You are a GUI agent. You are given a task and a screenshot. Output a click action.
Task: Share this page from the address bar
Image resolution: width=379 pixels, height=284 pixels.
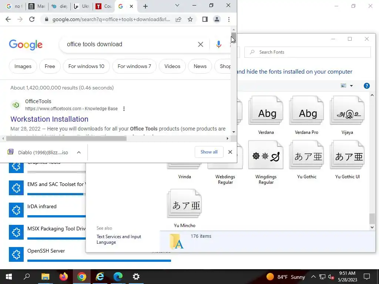[178, 19]
